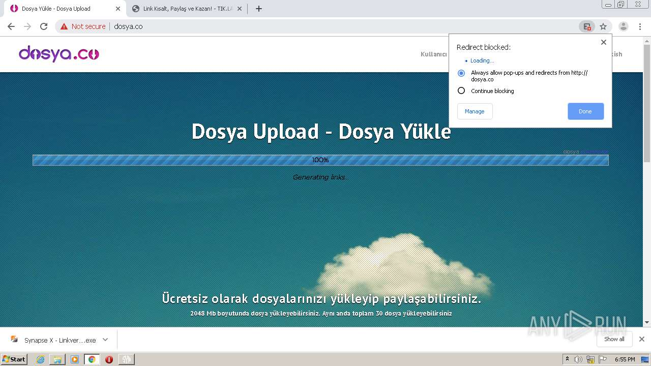Open the Chrome profile avatar
Viewport: 651px width, 366px height.
point(624,26)
